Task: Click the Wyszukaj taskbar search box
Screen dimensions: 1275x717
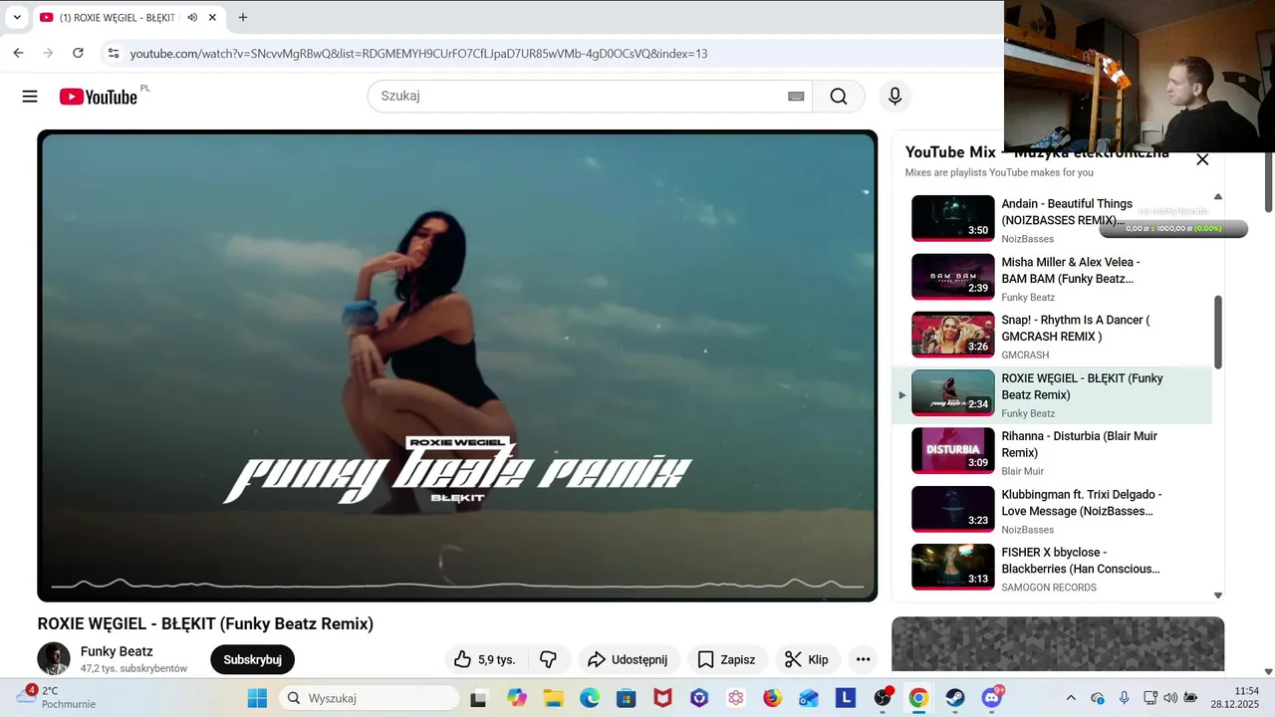Action: tap(369, 698)
